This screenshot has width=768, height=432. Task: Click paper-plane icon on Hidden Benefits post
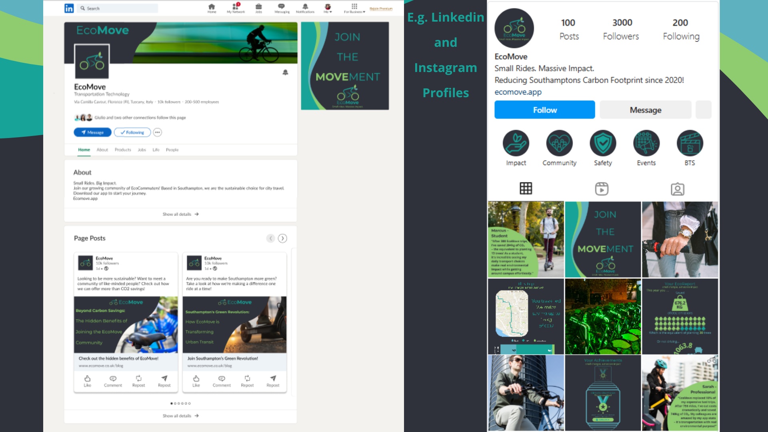point(164,381)
